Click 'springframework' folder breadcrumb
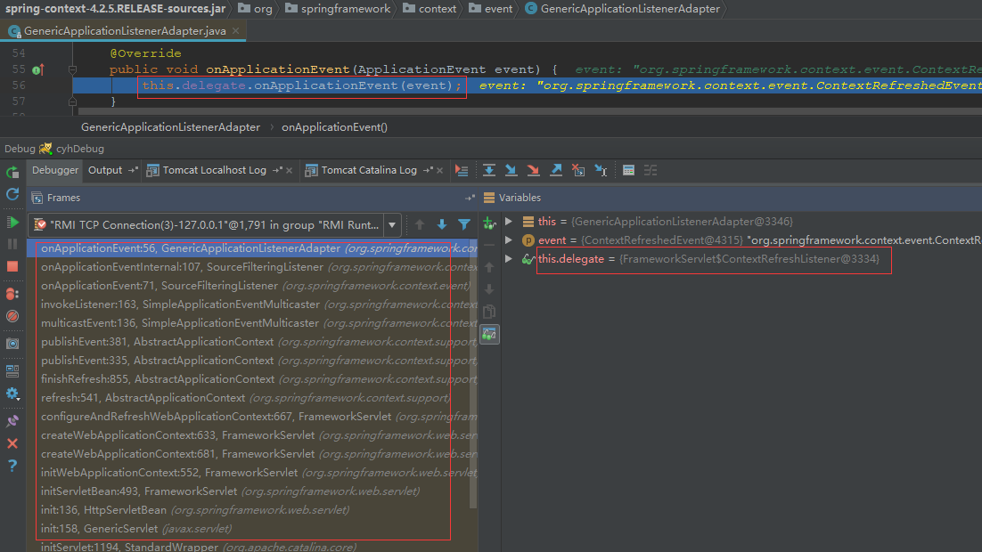Screen dimensions: 982x552 click(338, 9)
